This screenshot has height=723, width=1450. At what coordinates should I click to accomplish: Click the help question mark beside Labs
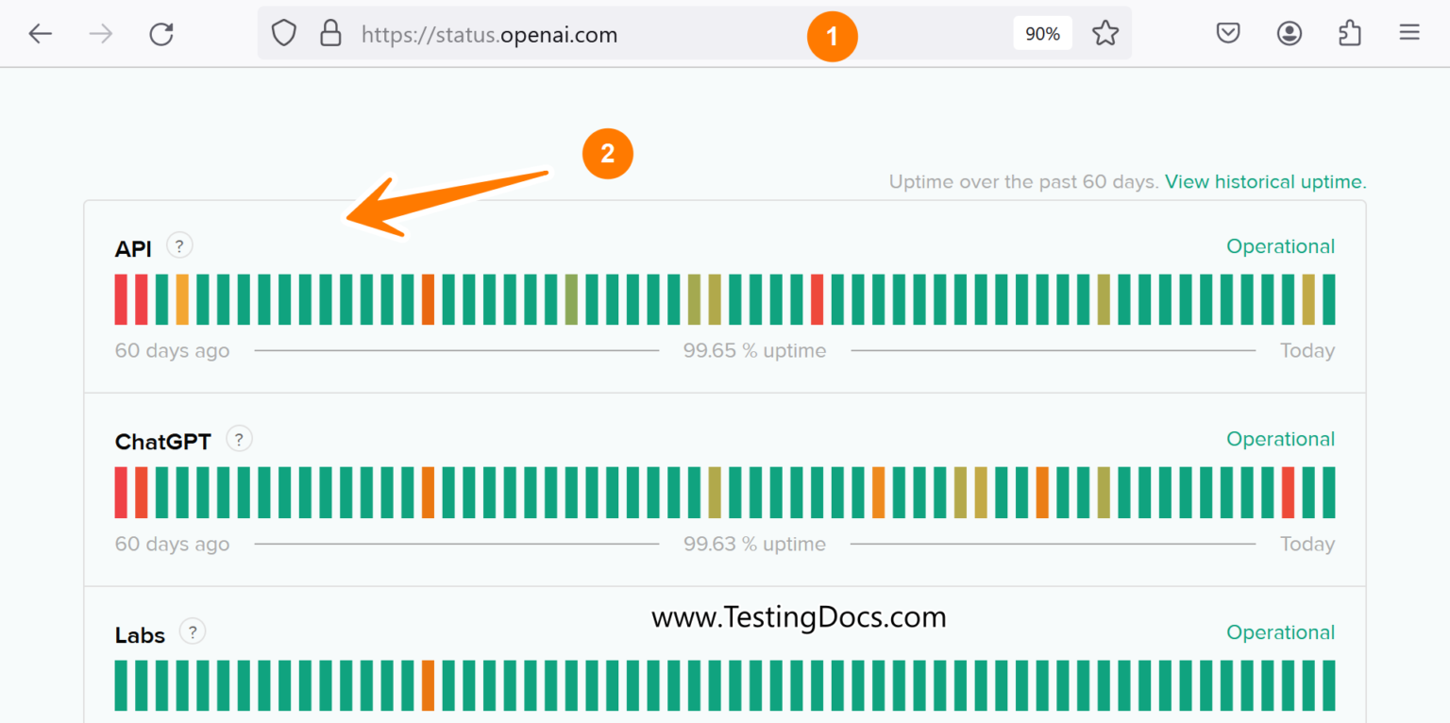(x=193, y=631)
